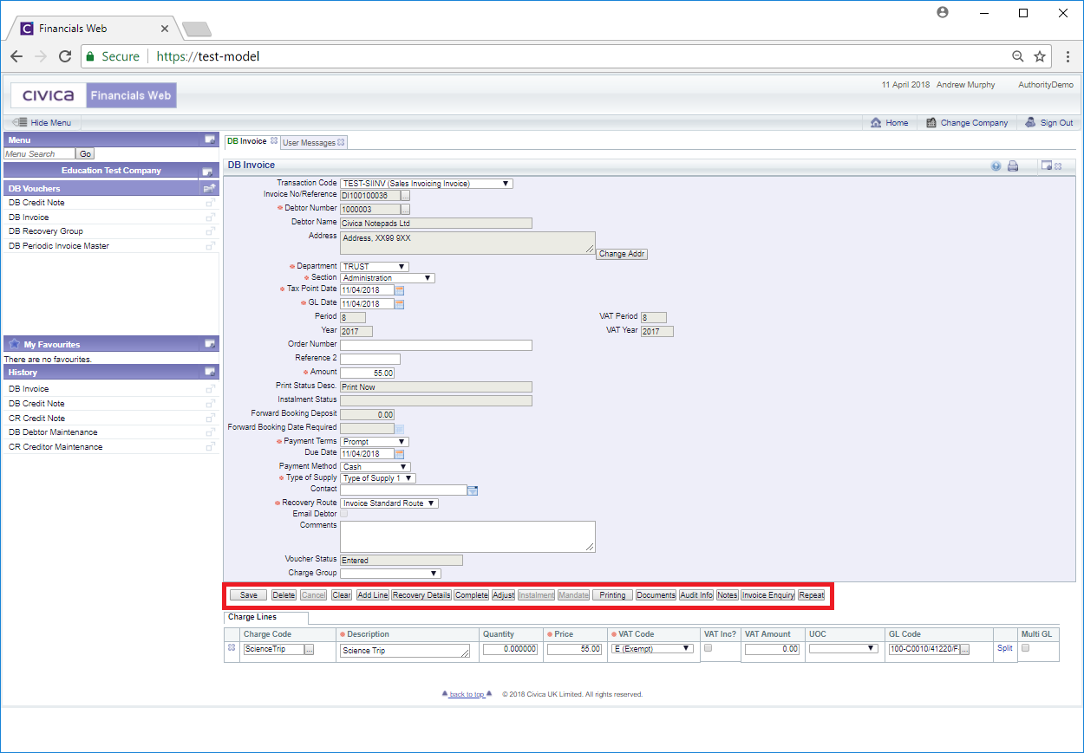Open the GL Date calendar icon
This screenshot has height=753, width=1084.
(400, 304)
